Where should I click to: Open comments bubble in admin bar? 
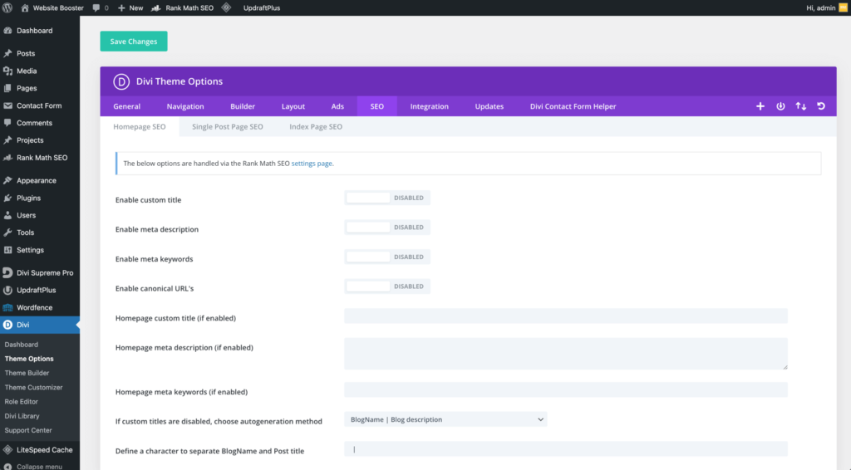(100, 7)
